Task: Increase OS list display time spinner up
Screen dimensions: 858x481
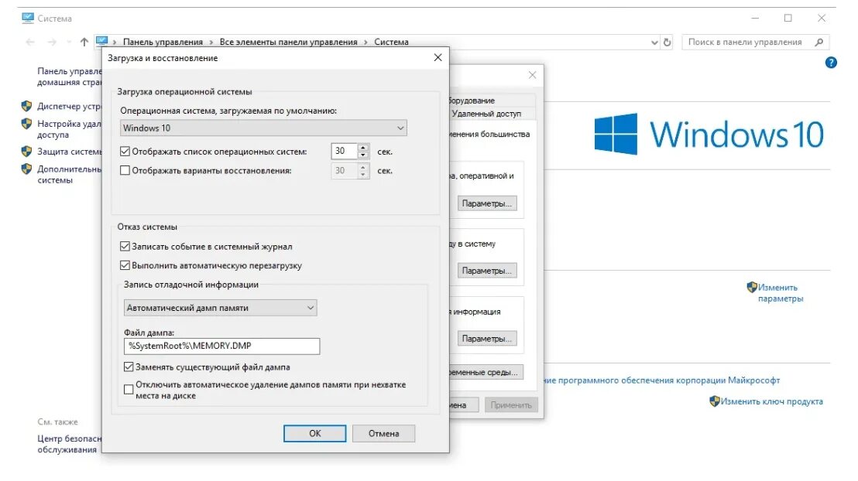Action: tap(362, 147)
